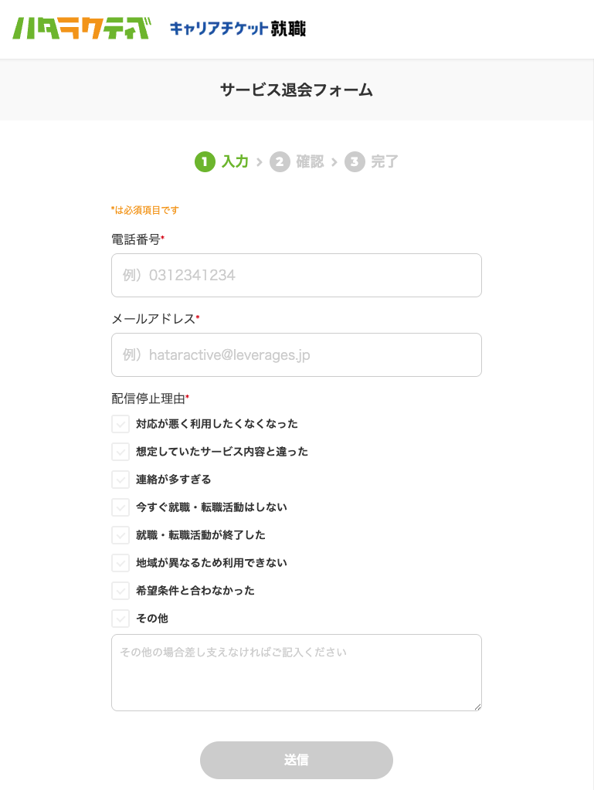This screenshot has width=594, height=790.
Task: Click the メールアドレス input field
Action: pos(297,355)
